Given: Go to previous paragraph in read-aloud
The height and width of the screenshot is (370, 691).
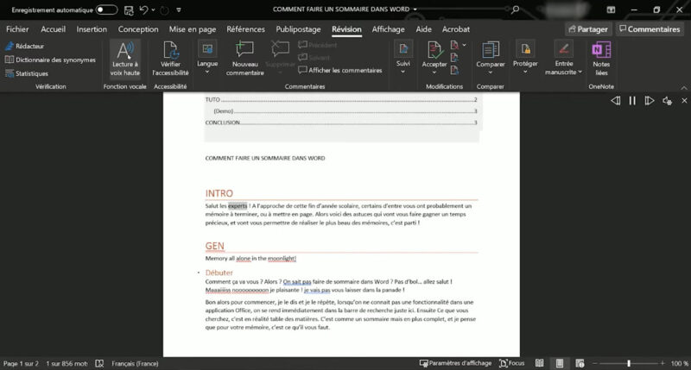Looking at the screenshot, I should [615, 101].
